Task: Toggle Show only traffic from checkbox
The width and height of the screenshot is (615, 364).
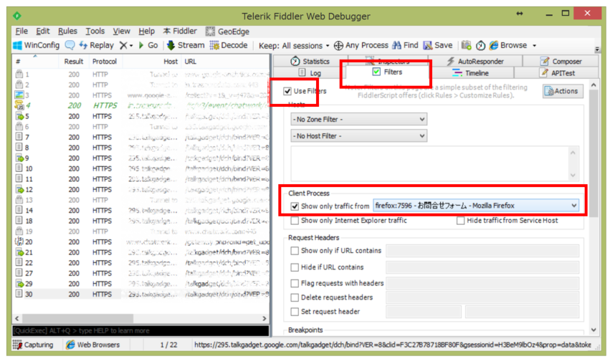Action: pos(295,206)
